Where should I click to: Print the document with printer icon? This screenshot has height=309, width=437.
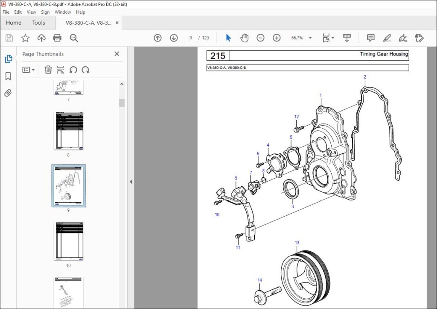58,38
